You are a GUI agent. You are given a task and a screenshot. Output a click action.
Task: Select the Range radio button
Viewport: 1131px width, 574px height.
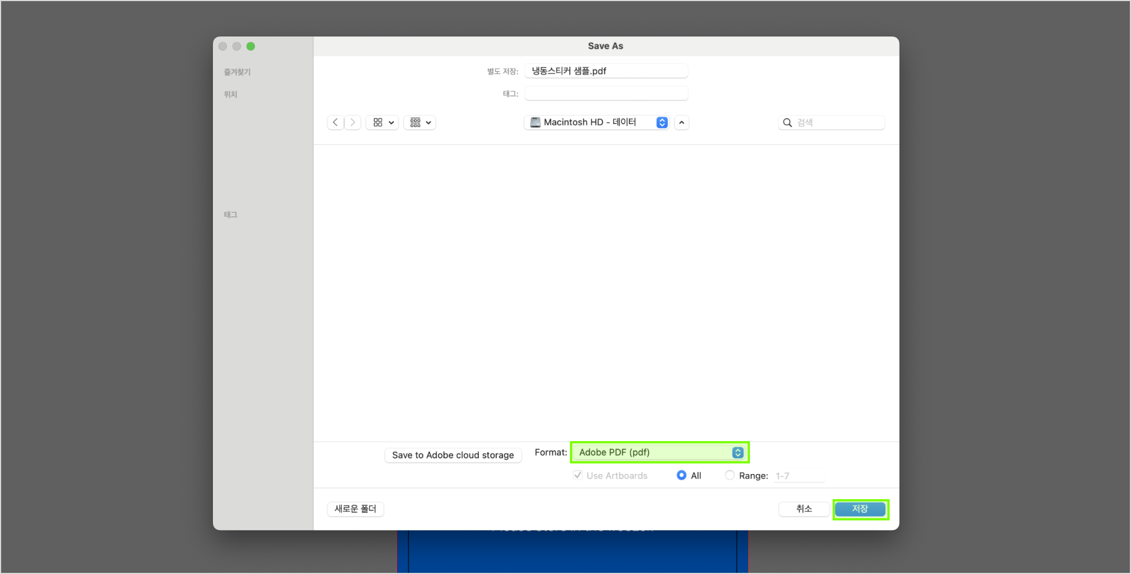click(730, 475)
